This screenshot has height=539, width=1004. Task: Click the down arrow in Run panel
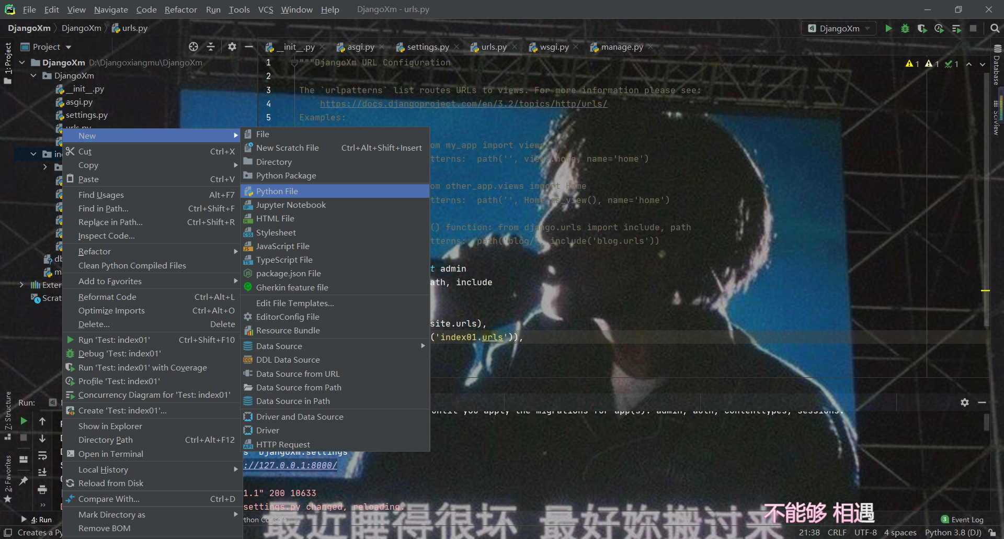(42, 438)
